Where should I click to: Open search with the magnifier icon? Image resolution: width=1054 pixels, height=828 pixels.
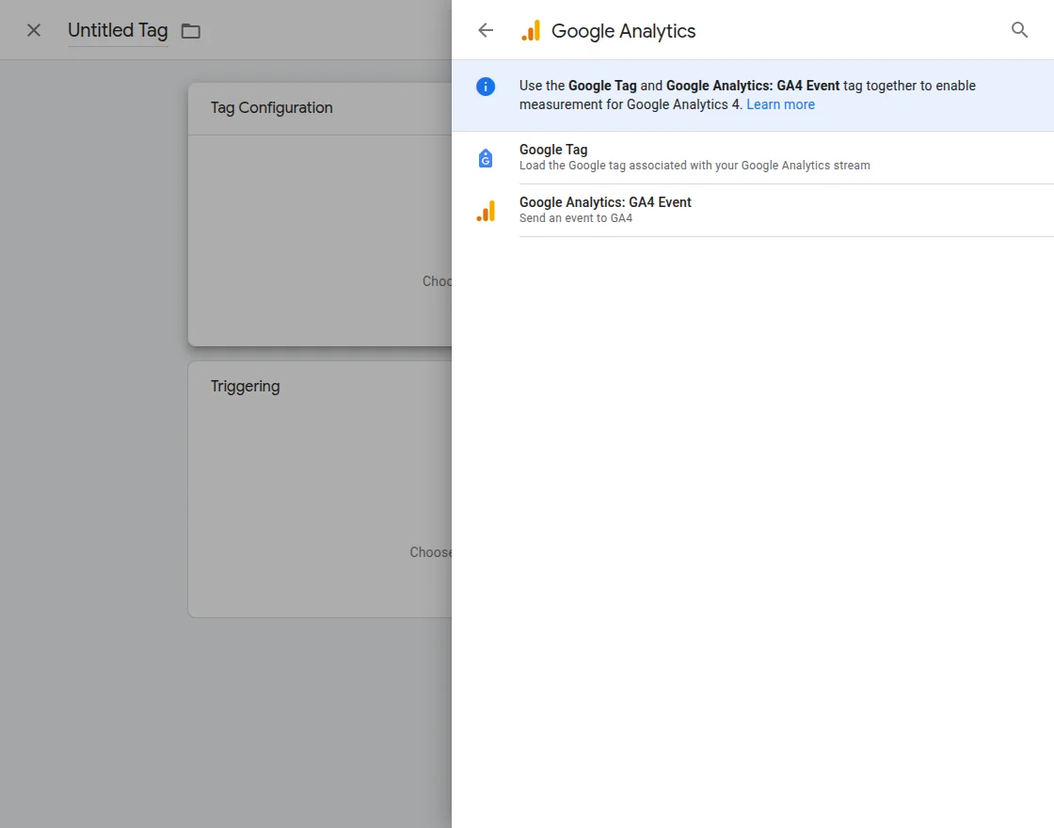click(1019, 29)
